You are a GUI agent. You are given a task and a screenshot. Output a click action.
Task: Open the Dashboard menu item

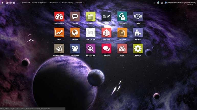point(26,3)
